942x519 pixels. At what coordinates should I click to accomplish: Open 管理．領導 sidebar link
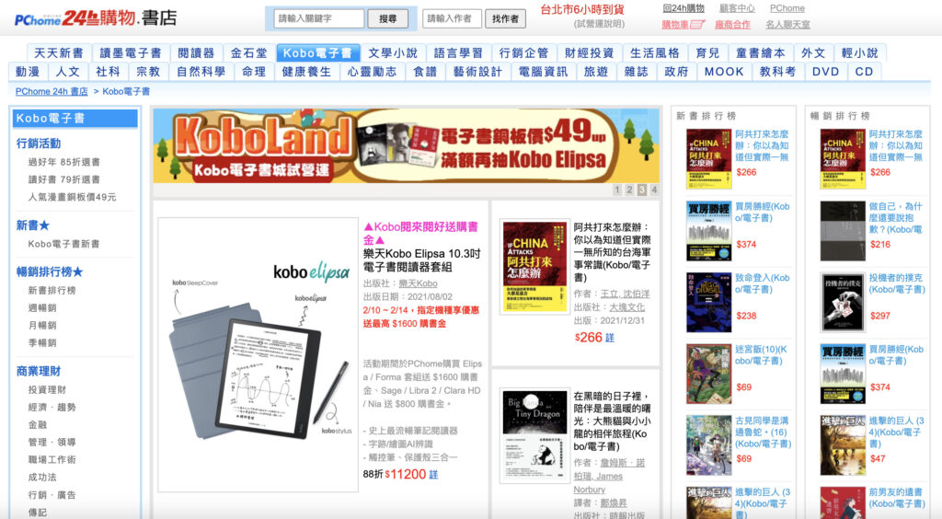pos(52,442)
